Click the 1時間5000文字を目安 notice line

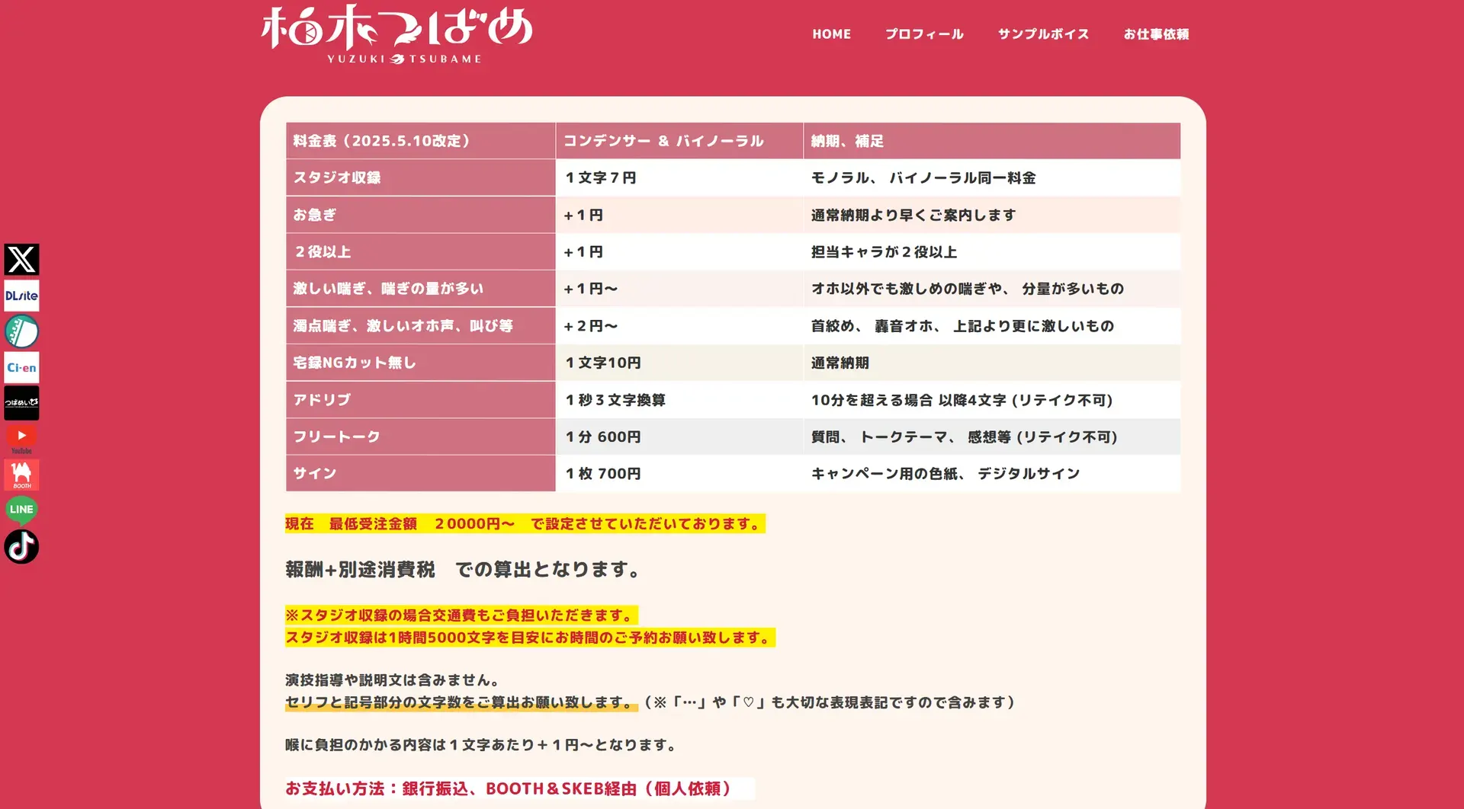click(x=530, y=637)
